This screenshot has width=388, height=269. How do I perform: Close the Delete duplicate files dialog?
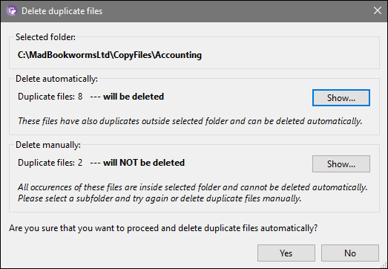(x=378, y=10)
